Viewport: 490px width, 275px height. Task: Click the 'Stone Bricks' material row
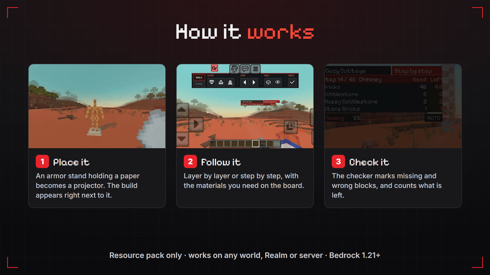pos(383,109)
